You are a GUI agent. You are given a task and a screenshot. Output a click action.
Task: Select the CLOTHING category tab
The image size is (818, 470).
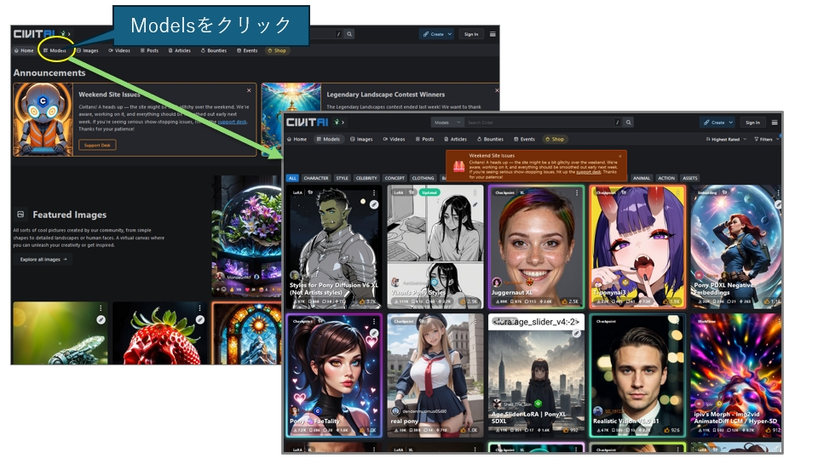(423, 179)
